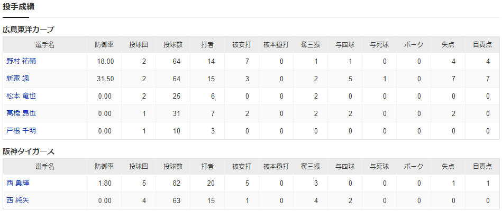Open 西 勇輝 player link
The height and width of the screenshot is (211, 502).
pos(17,183)
